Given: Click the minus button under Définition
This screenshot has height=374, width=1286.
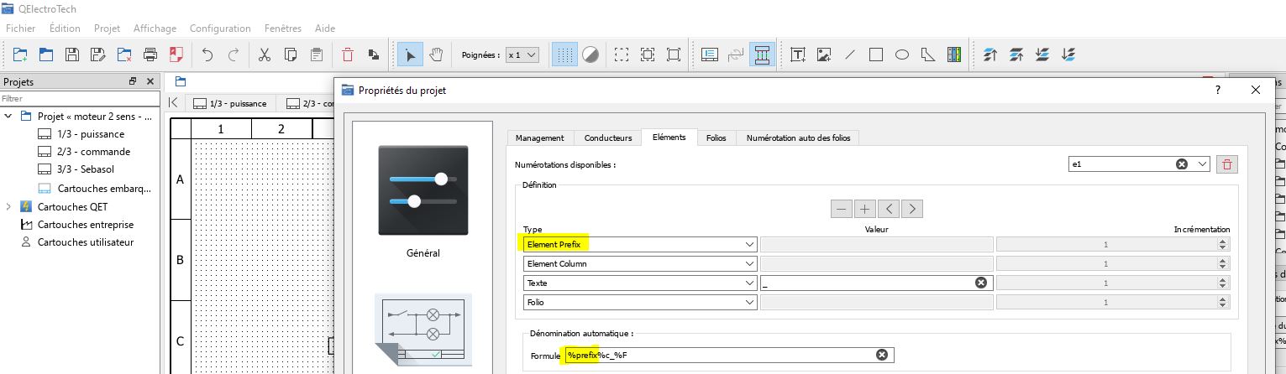Looking at the screenshot, I should 841,209.
